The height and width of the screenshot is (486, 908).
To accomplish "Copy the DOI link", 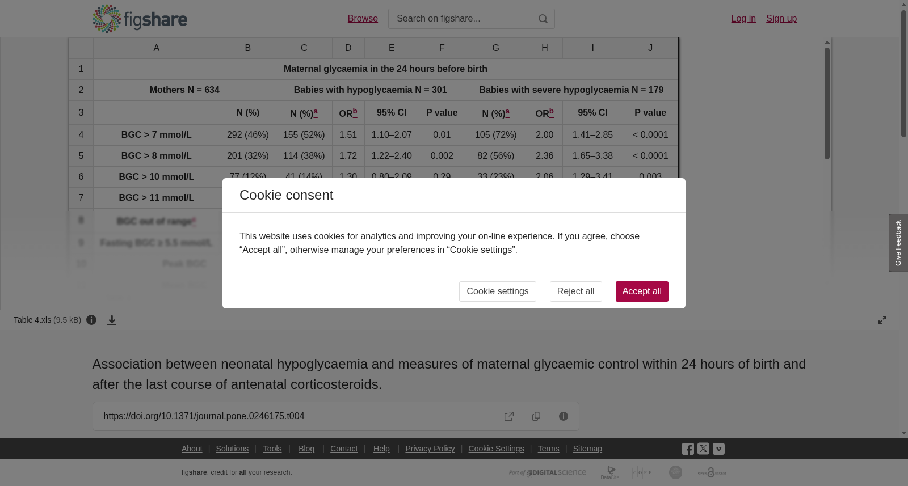I will [x=536, y=416].
